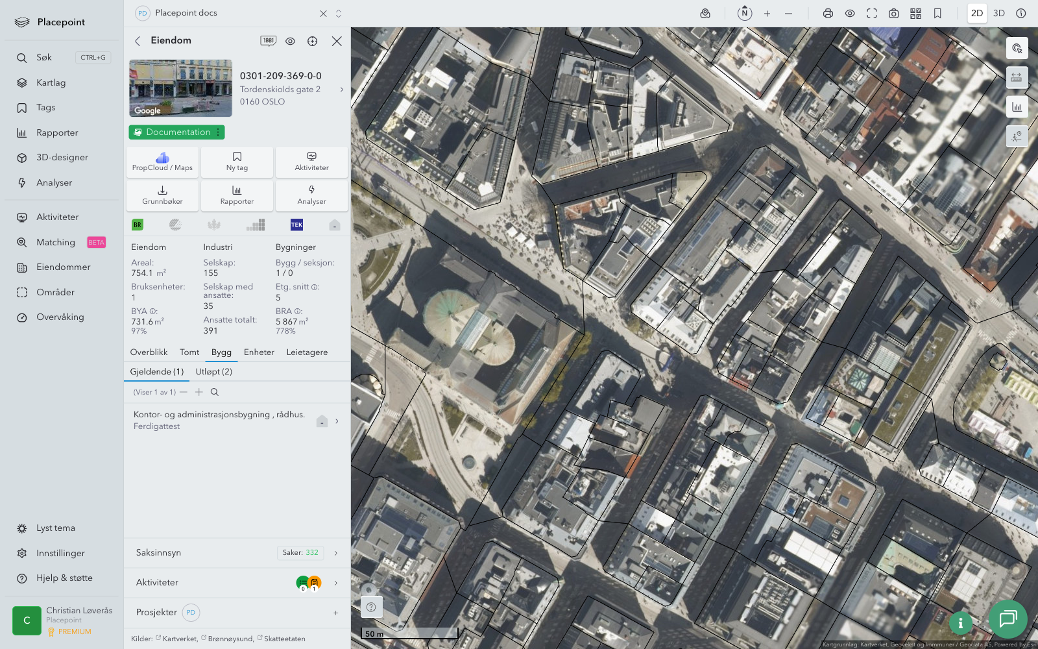The height and width of the screenshot is (649, 1038).
Task: Switch to the Leietagere tab
Action: coord(307,352)
